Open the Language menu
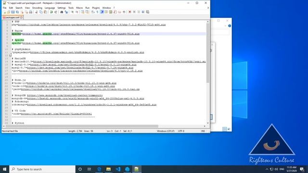The width and height of the screenshot is (308, 173). (50, 8)
